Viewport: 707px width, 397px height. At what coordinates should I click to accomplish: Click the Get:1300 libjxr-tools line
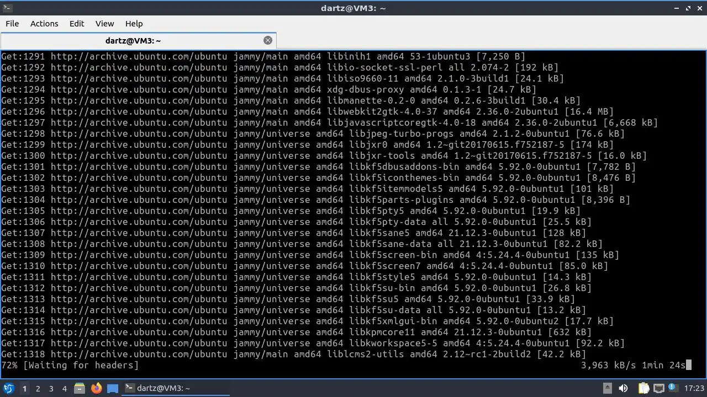click(x=324, y=155)
